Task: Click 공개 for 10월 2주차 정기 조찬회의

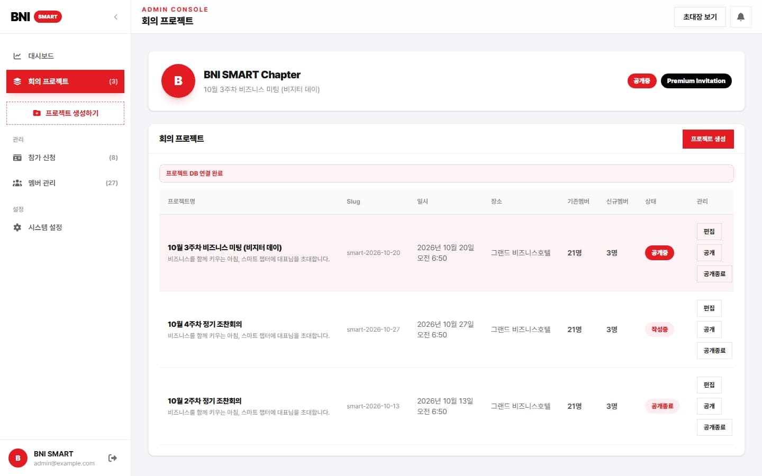Action: point(709,406)
